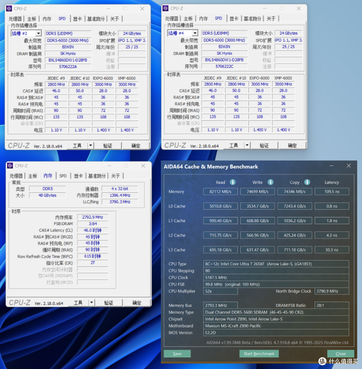Switch to 处理器 tab in slot #2 window
The height and width of the screenshot is (369, 362).
click(15, 19)
